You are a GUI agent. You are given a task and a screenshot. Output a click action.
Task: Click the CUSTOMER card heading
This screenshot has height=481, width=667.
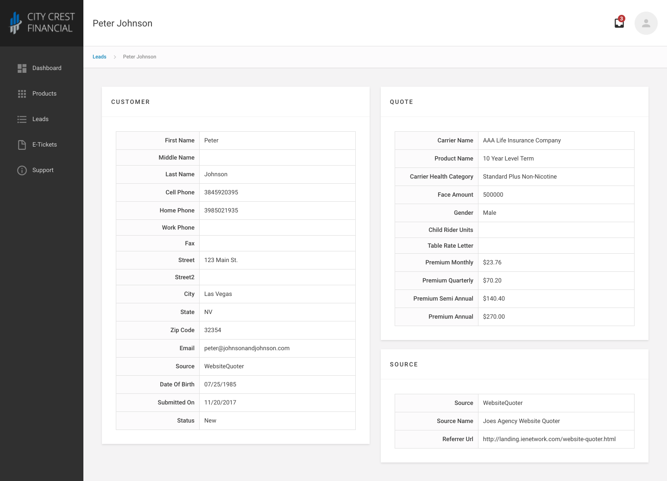pos(131,102)
